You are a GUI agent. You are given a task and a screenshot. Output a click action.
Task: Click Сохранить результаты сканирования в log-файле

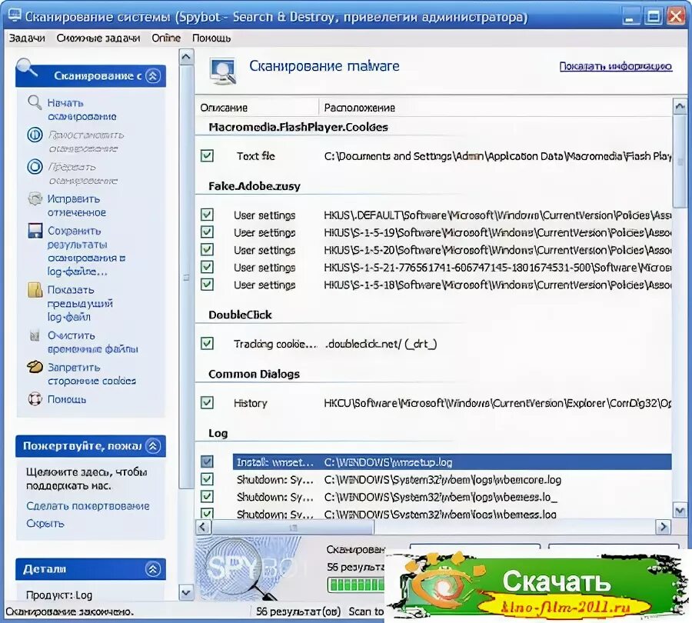tap(86, 252)
